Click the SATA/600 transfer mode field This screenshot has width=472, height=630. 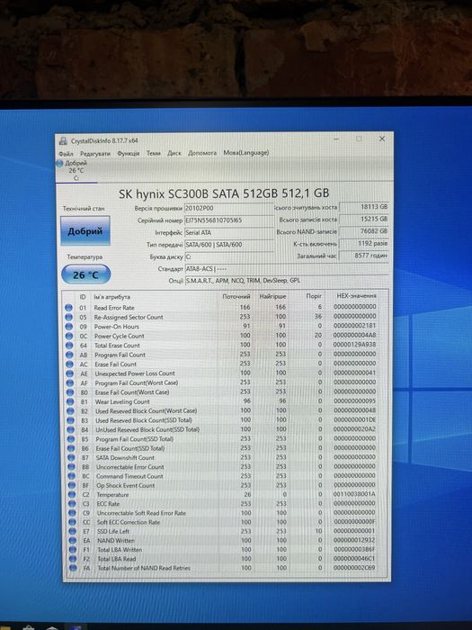(x=228, y=244)
